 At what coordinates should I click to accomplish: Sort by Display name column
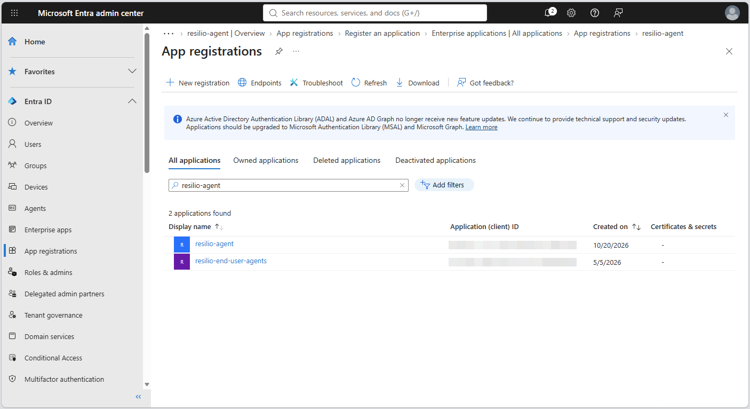click(x=196, y=227)
